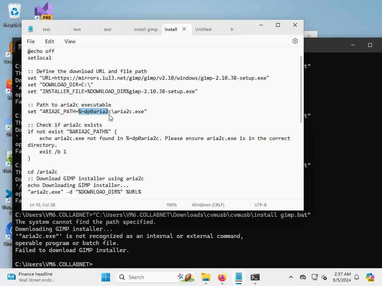The height and width of the screenshot is (286, 382).
Task: Click the Notepad app icon in title bar
Action: coord(31,29)
